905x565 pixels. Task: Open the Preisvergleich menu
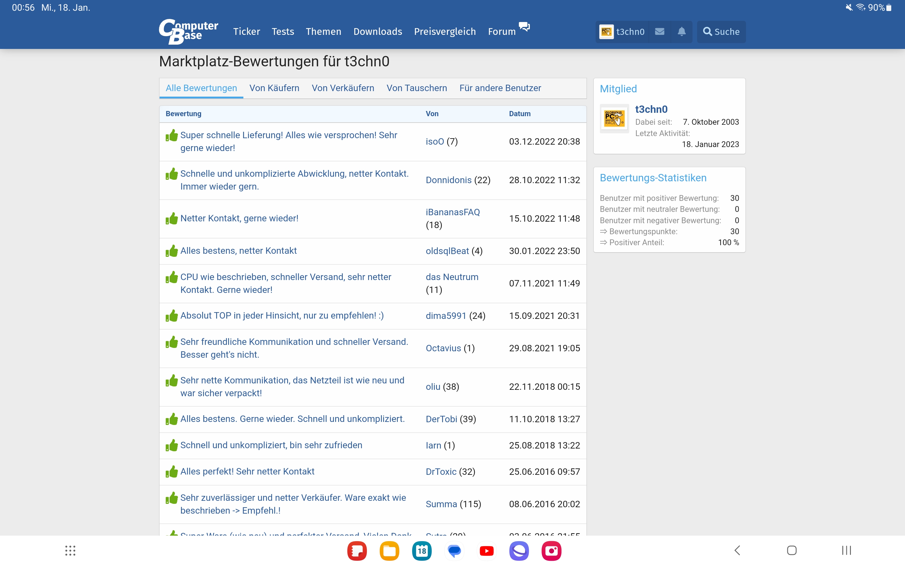click(445, 31)
